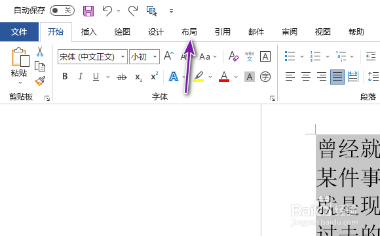
Task: Open the underline style dropdown arrow
Action: pyautogui.click(x=108, y=77)
